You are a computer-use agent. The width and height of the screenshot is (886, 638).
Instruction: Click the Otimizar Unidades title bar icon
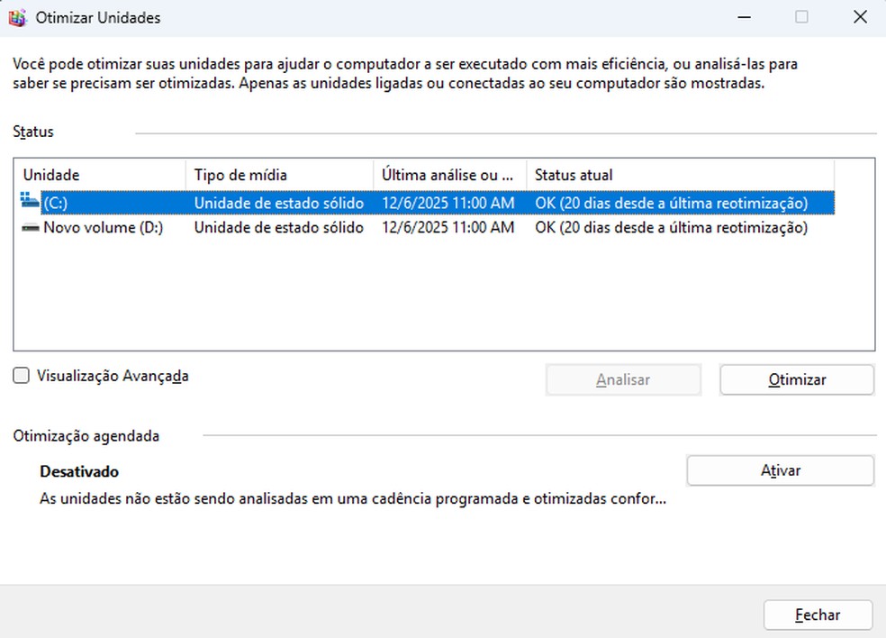click(x=18, y=17)
